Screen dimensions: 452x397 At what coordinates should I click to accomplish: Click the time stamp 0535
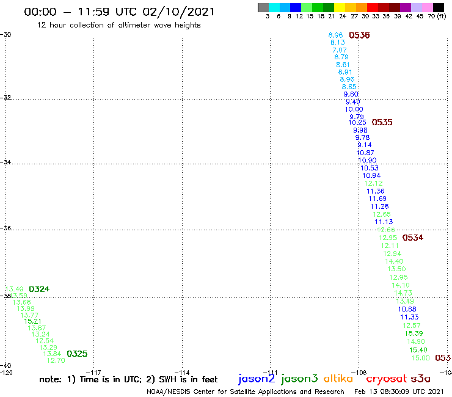(x=382, y=122)
